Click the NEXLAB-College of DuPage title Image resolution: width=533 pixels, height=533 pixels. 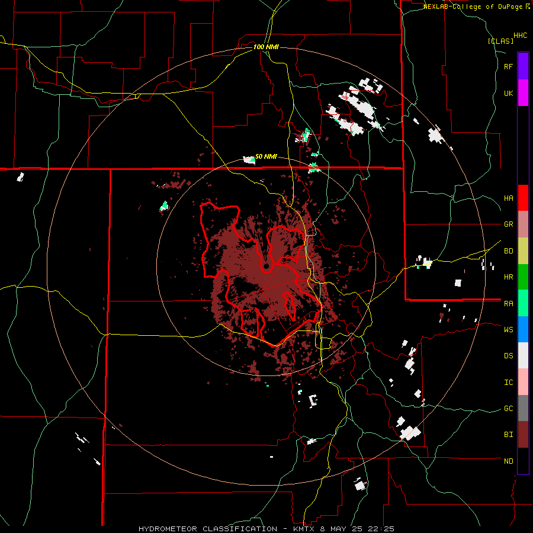(x=474, y=7)
